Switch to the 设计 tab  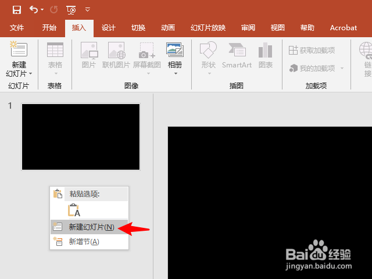point(109,28)
